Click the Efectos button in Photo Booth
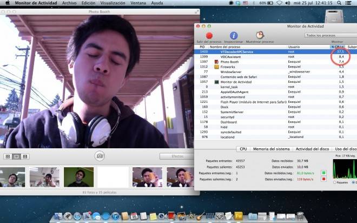The width and height of the screenshot is (357, 223). pos(177,156)
